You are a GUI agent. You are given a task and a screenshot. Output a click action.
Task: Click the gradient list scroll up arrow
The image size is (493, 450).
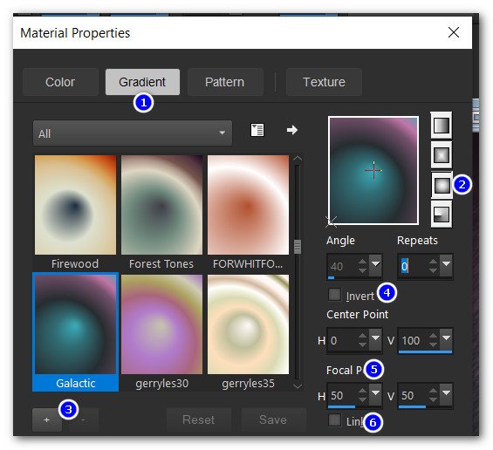tap(298, 159)
